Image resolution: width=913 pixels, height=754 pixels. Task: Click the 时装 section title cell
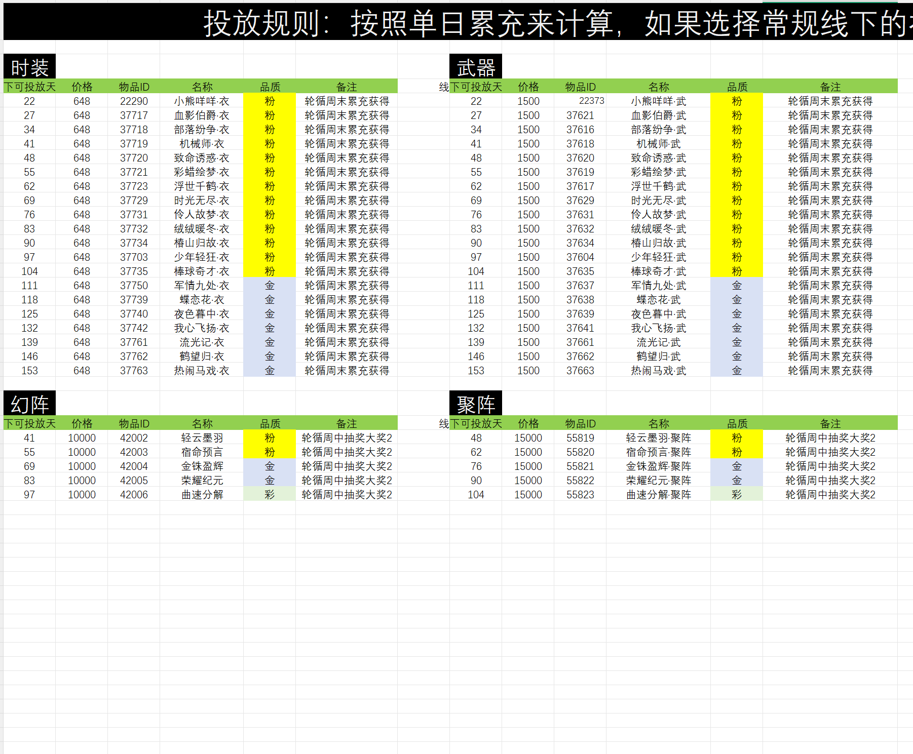coord(29,67)
